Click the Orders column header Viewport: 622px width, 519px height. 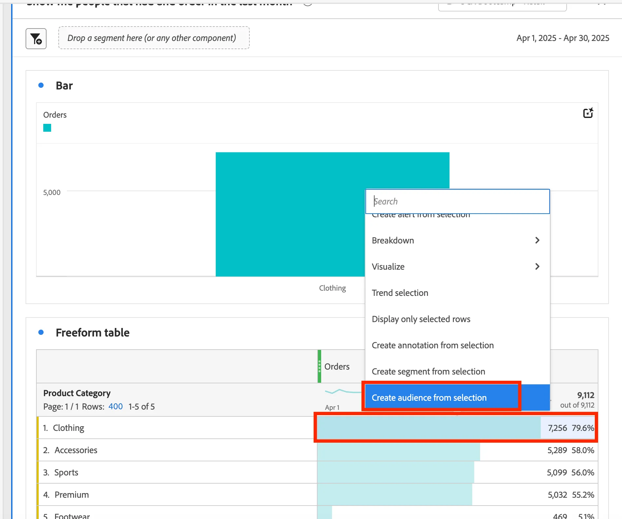click(337, 366)
